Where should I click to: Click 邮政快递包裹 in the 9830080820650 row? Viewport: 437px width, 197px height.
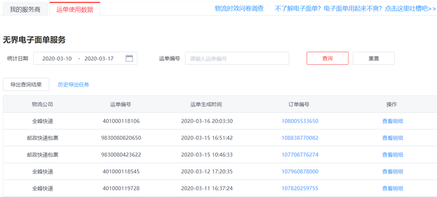click(x=42, y=138)
